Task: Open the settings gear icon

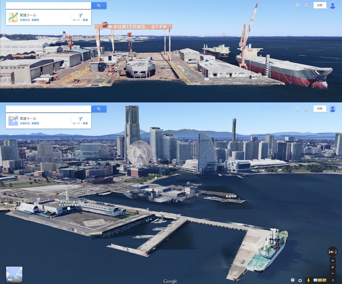Action: (300, 280)
